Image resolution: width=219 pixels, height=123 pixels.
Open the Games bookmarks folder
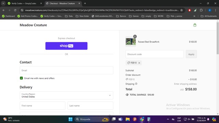134,16
